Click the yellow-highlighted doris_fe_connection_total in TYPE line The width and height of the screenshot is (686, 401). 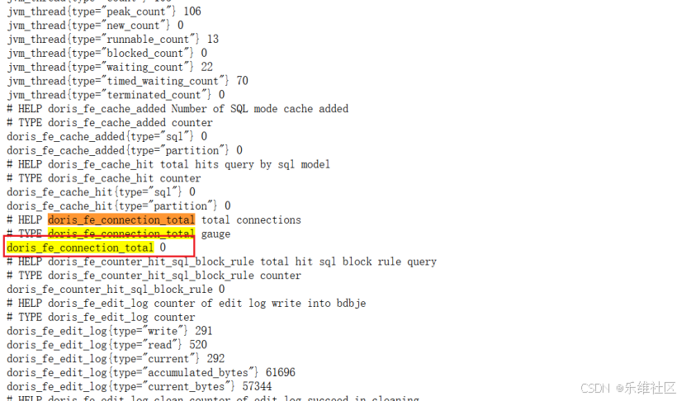tap(121, 234)
